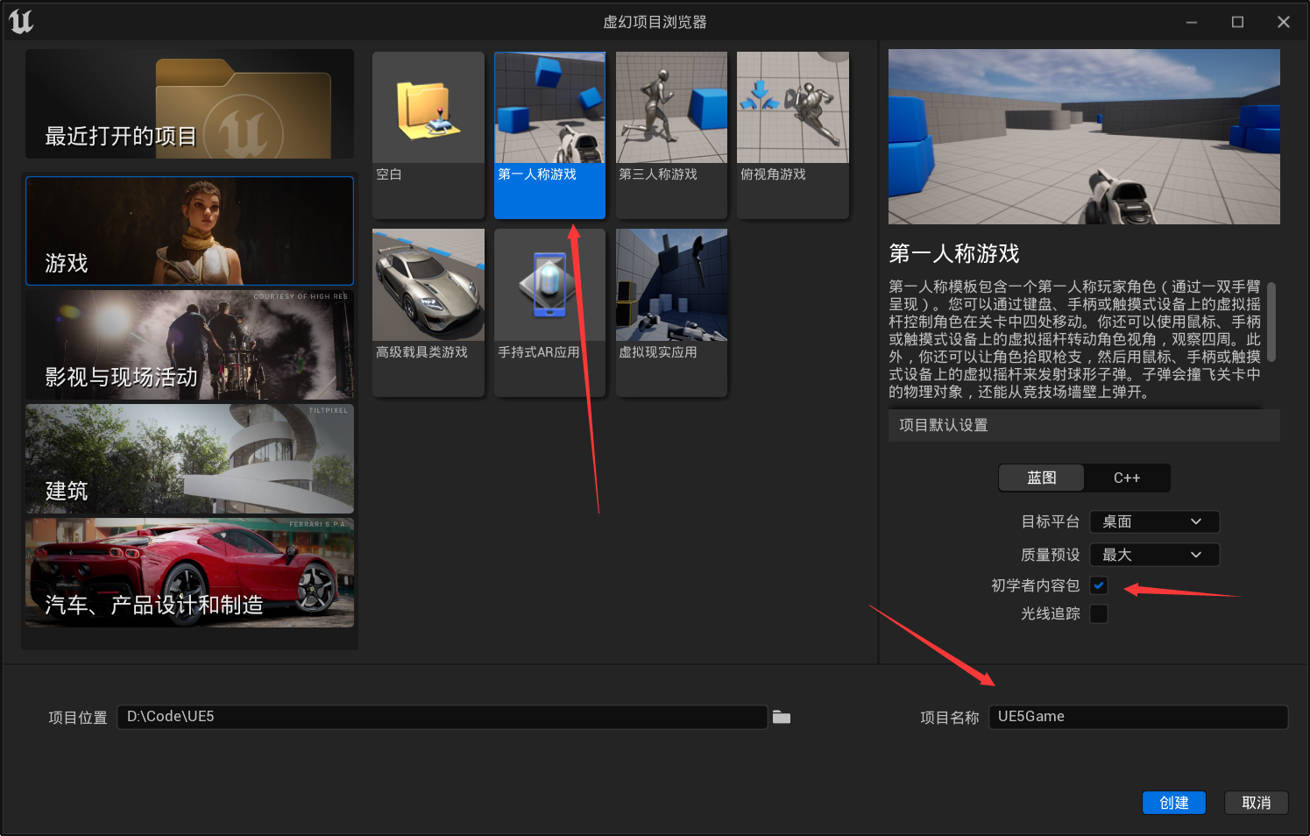Image resolution: width=1310 pixels, height=836 pixels.
Task: Minimize the project browser window
Action: coord(1192,22)
